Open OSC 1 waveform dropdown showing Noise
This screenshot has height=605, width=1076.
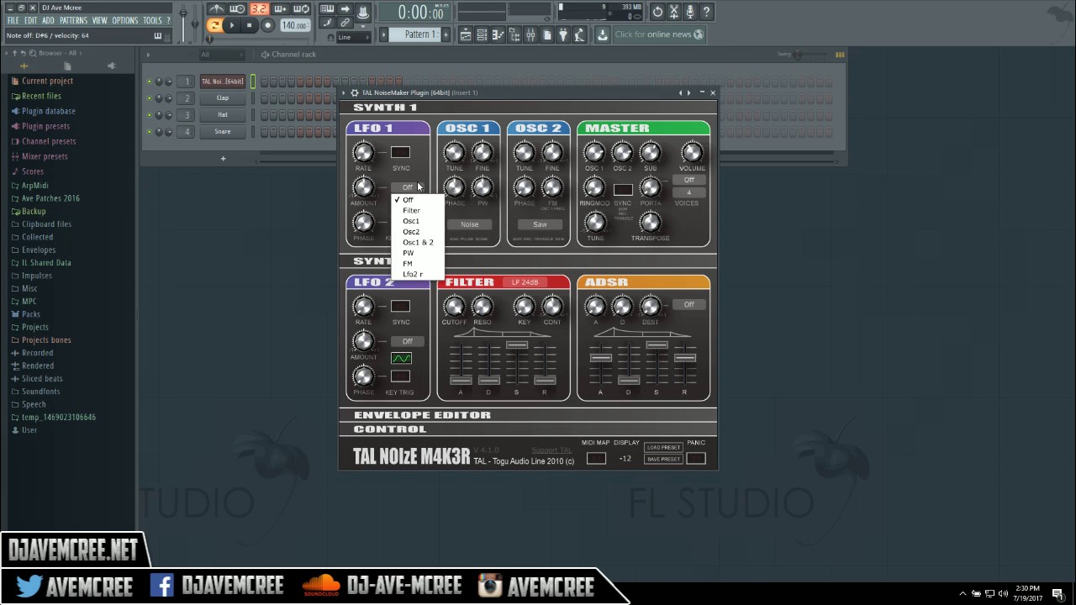pos(469,224)
